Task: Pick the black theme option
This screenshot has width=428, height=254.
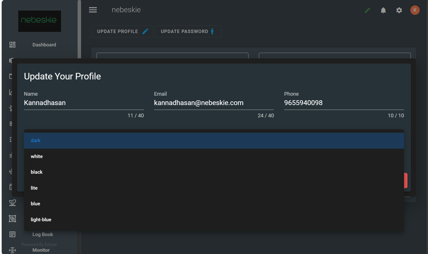Action: 37,172
